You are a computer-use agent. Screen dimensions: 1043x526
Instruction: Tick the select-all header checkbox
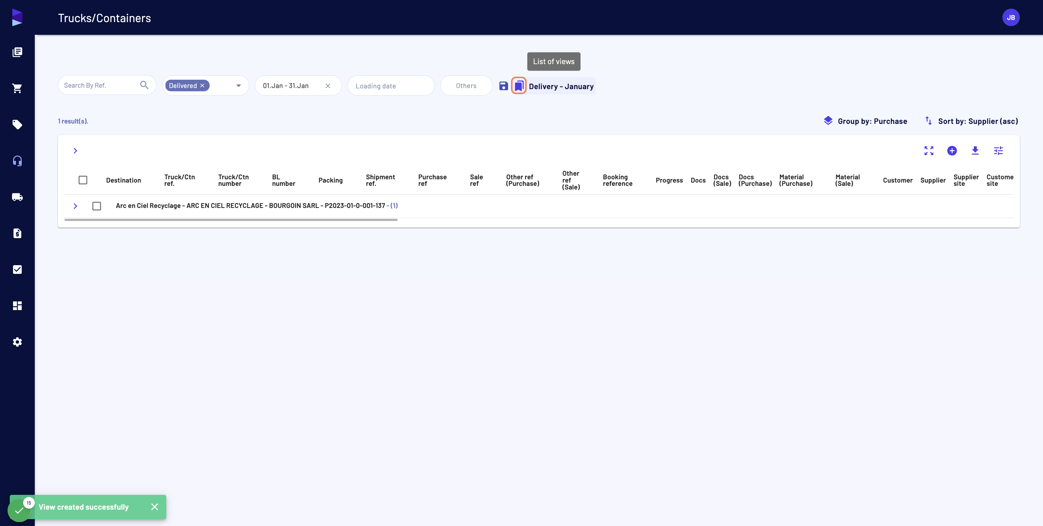click(x=83, y=180)
